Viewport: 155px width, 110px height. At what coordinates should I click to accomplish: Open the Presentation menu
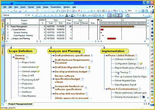(56, 7)
